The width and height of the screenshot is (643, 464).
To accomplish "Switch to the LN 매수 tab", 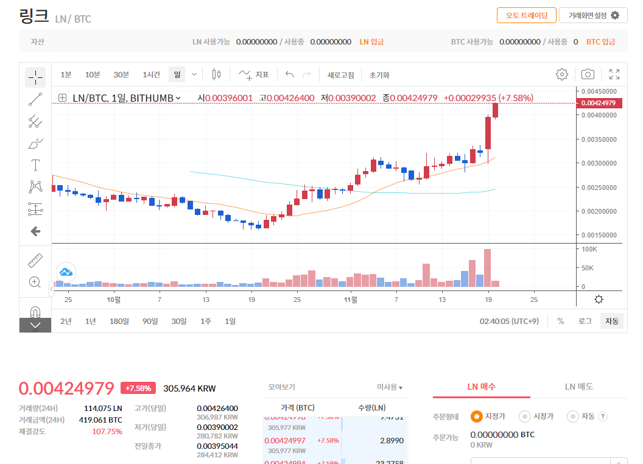I will click(482, 387).
